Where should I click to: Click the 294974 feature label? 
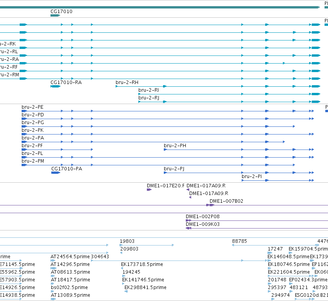pyautogui.click(x=280, y=295)
